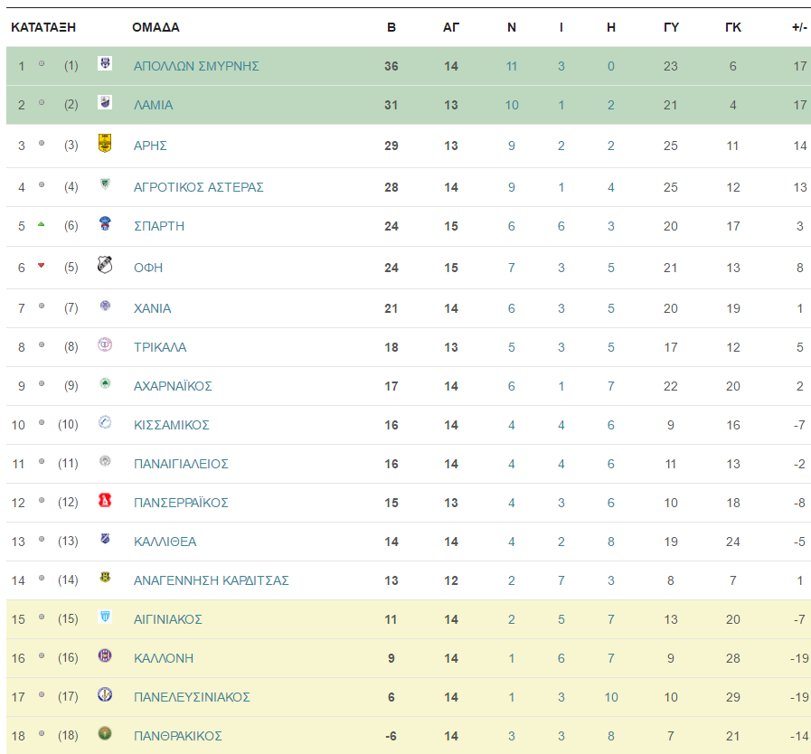Click ΑΠΟΛΛΩΝ ΣΜΥΡΝΗΣ wins value 11
This screenshot has width=811, height=754.
tap(511, 66)
